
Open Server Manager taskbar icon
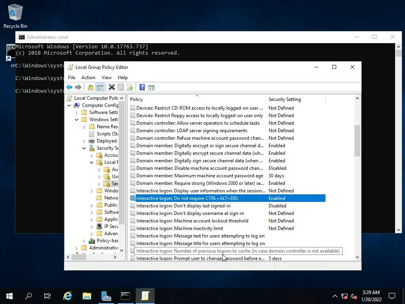click(x=106, y=296)
